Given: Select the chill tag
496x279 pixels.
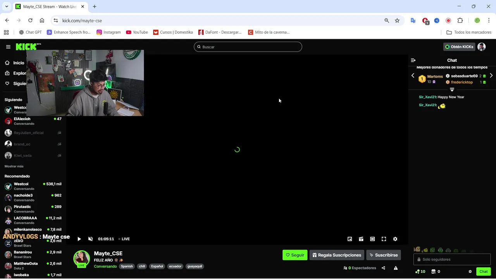Looking at the screenshot, I should click(x=142, y=267).
